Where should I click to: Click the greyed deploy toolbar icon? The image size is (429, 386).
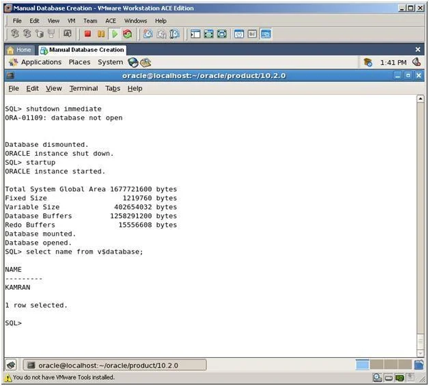[51, 33]
